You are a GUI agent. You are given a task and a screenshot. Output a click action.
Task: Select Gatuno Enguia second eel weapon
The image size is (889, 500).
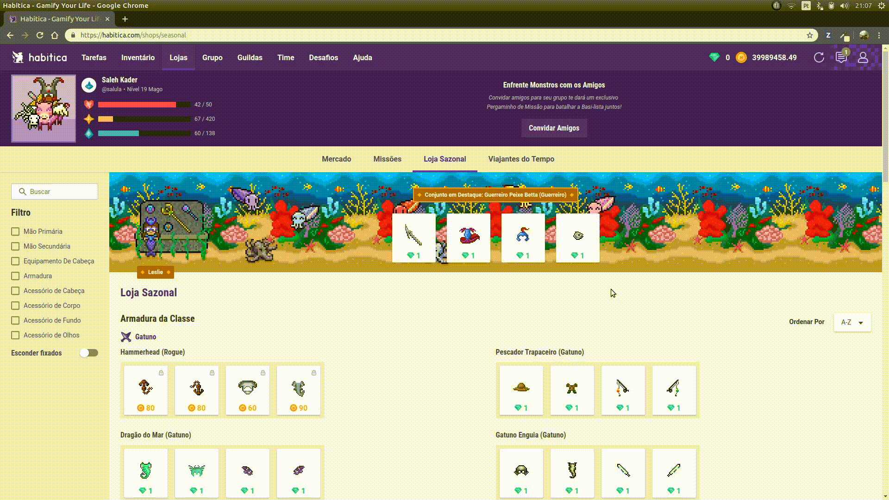(x=674, y=473)
